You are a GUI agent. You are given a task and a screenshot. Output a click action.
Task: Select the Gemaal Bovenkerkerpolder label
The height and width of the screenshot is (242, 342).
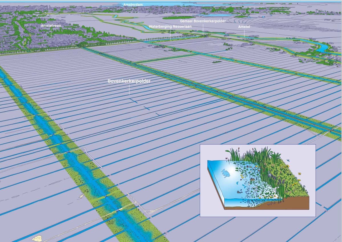point(203,21)
